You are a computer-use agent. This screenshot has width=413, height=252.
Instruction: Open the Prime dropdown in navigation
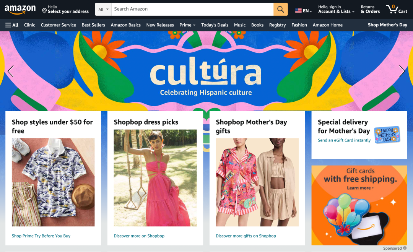[187, 25]
